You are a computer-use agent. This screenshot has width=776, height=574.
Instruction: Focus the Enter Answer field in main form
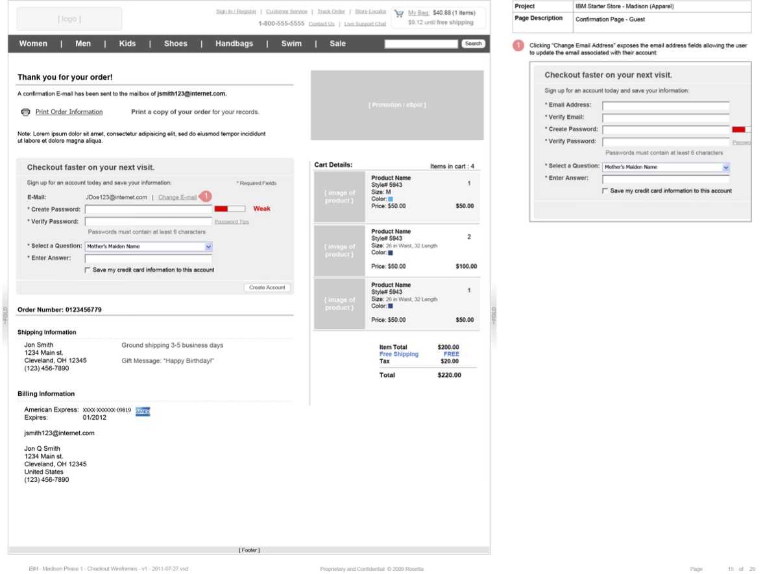(x=149, y=258)
